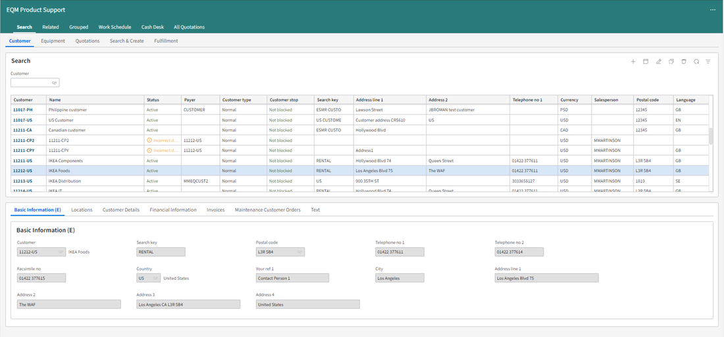Sort by the Currency column header

point(575,100)
